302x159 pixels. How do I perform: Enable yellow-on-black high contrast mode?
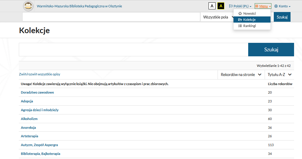pos(221,6)
